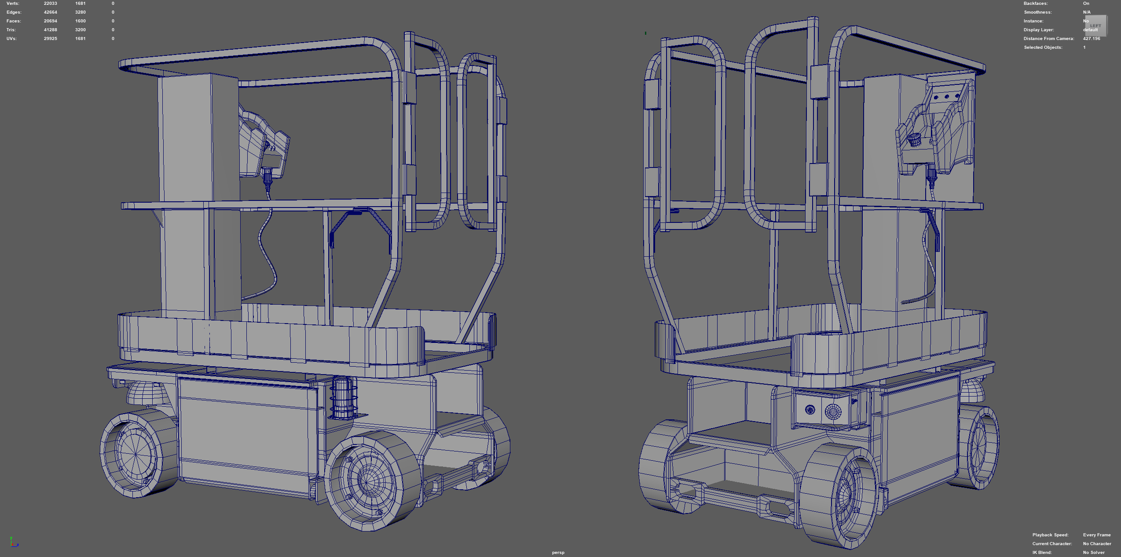Click the XYZ axis indicator in the viewport corner

pos(14,542)
